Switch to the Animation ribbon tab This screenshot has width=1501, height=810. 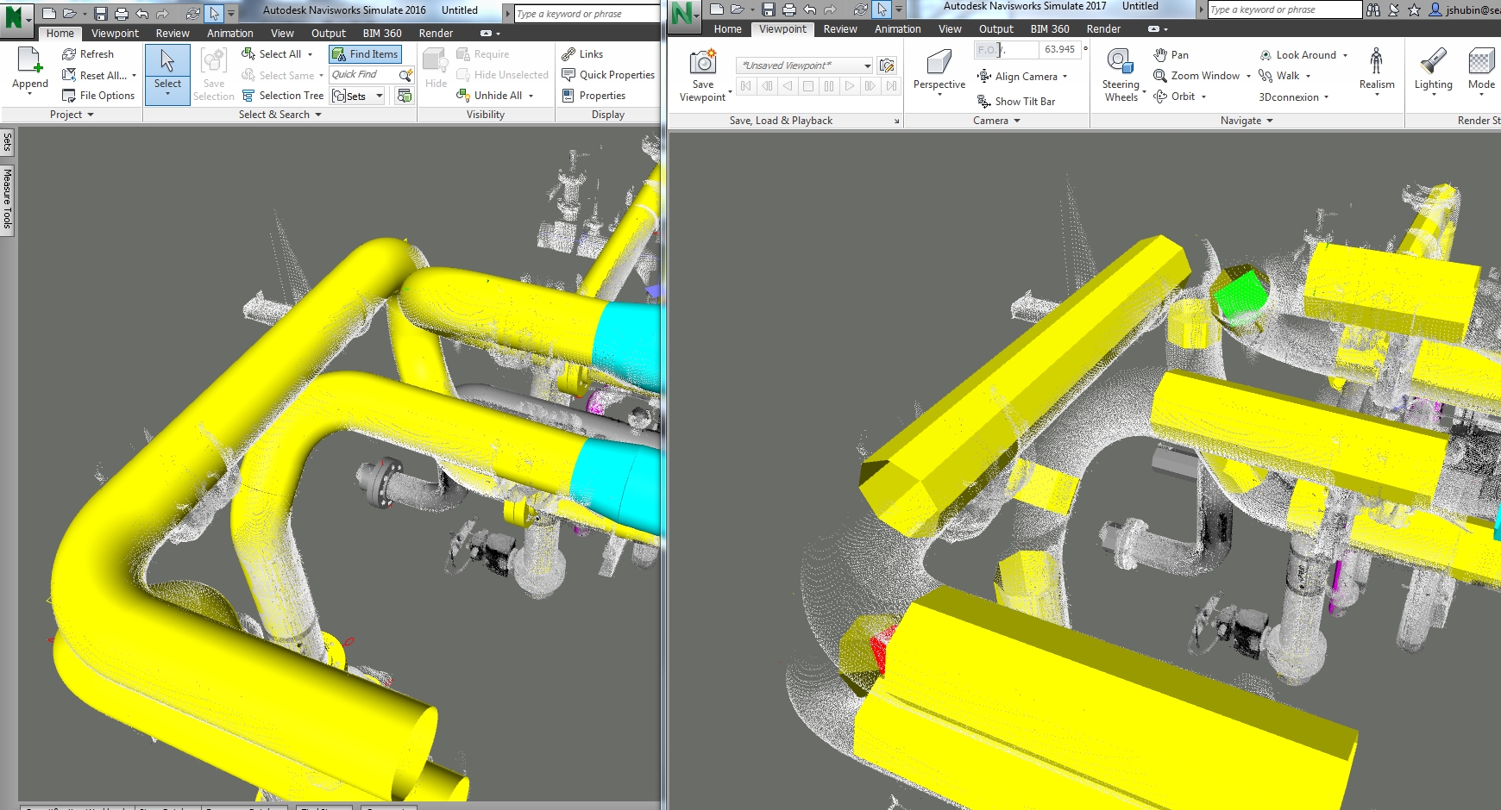point(229,33)
